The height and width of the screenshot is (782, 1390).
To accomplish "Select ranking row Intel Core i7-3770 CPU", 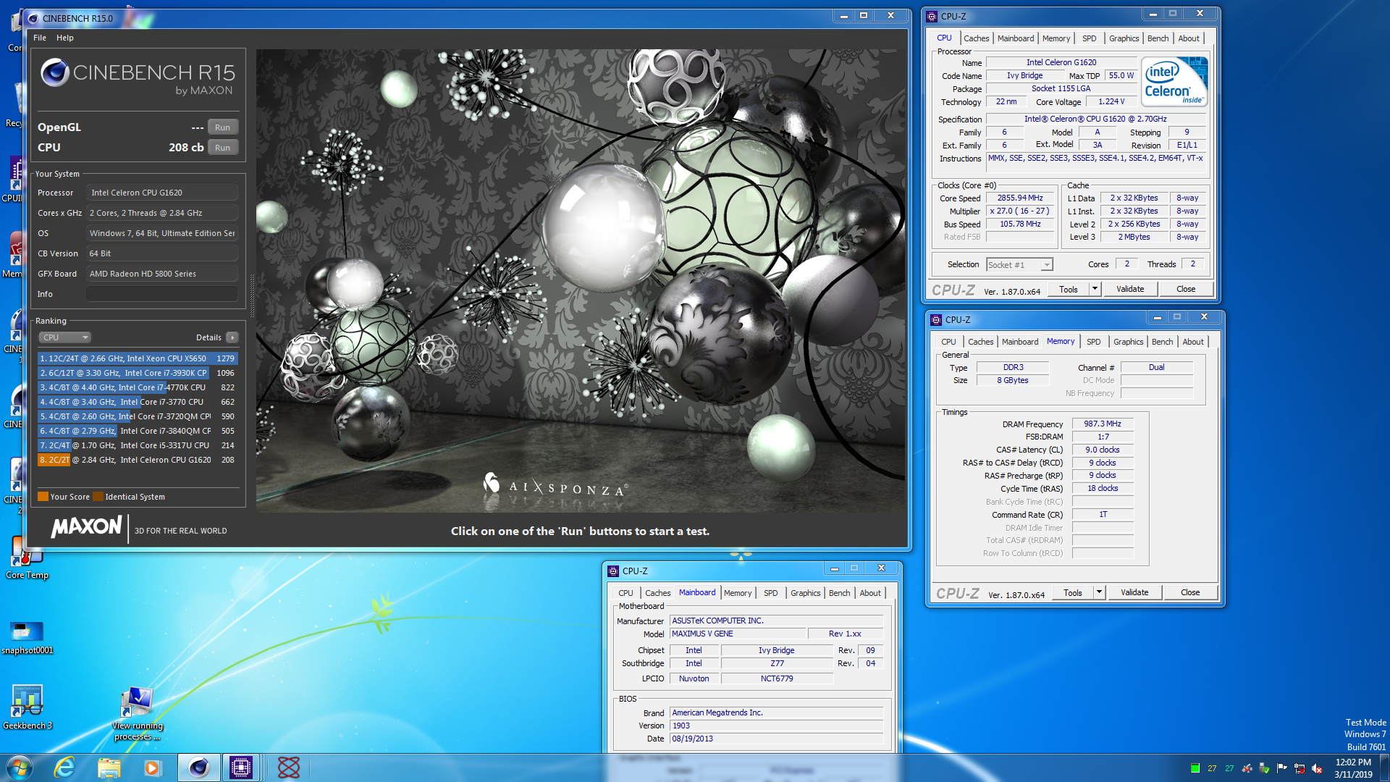I will pos(138,402).
